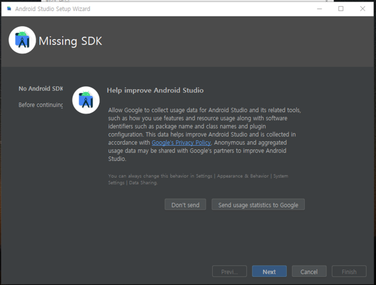The width and height of the screenshot is (376, 285).
Task: Click the 'No Android SDK' text
Action: (41, 89)
